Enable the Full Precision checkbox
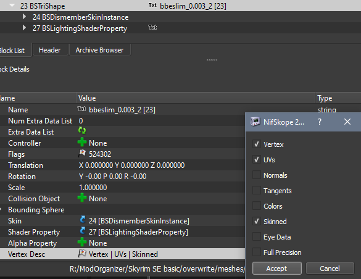 [257, 252]
